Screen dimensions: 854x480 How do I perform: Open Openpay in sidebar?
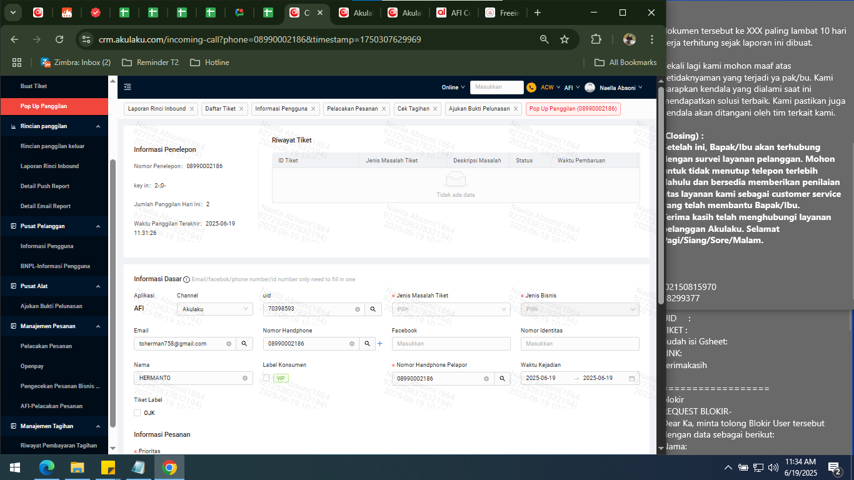click(32, 366)
